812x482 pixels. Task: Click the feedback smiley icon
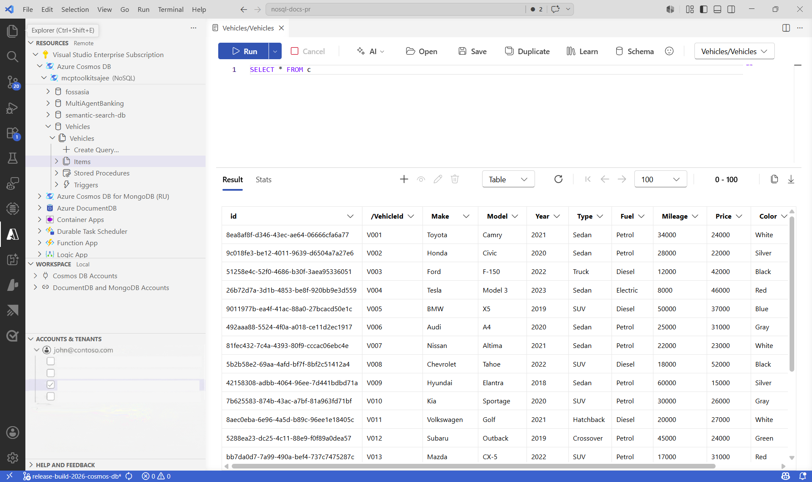(x=669, y=51)
